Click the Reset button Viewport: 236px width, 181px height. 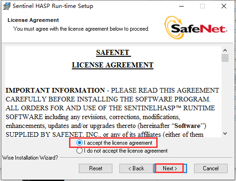(96, 168)
